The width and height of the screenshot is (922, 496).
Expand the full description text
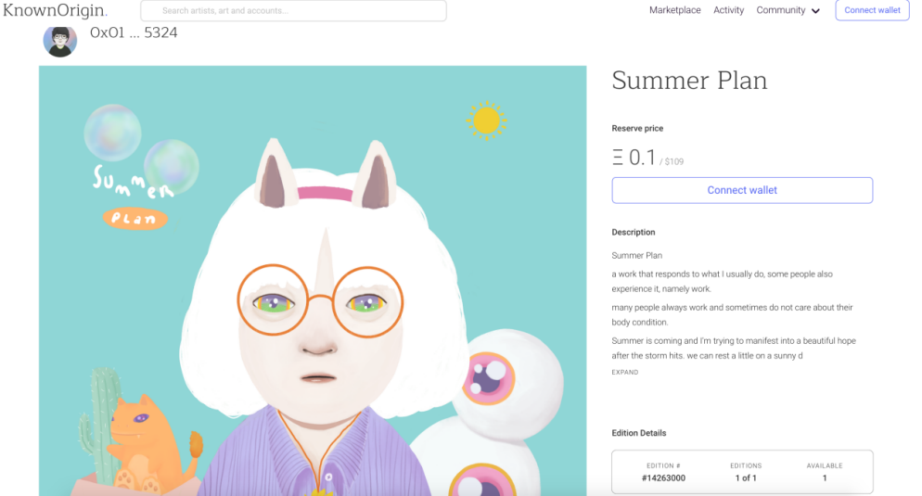tap(624, 372)
